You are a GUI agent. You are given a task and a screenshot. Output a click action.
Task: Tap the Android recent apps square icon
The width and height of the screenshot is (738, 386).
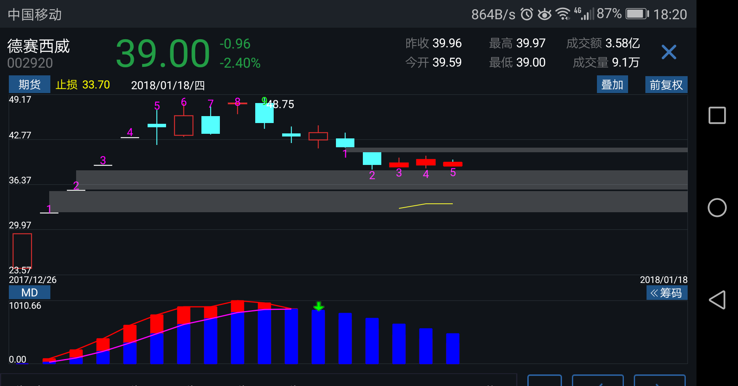click(x=717, y=115)
